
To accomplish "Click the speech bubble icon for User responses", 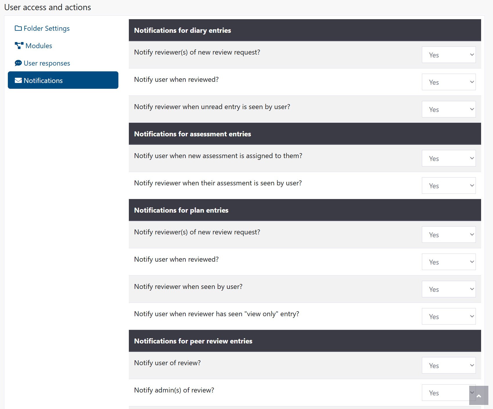I will coord(18,63).
